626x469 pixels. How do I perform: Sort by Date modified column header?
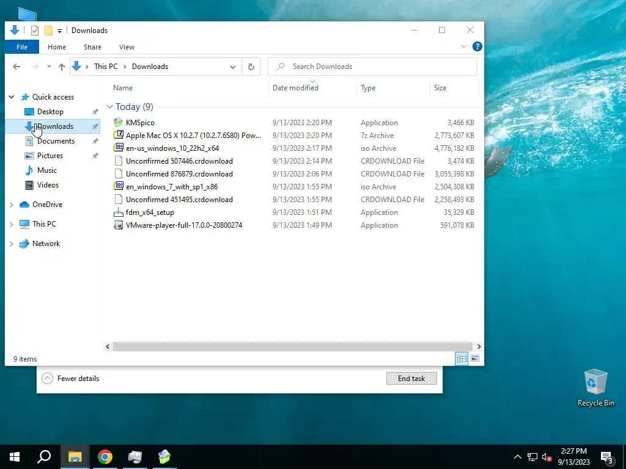(295, 88)
